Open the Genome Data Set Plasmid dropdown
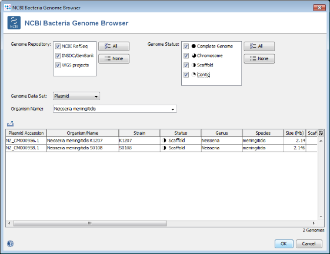 point(76,96)
